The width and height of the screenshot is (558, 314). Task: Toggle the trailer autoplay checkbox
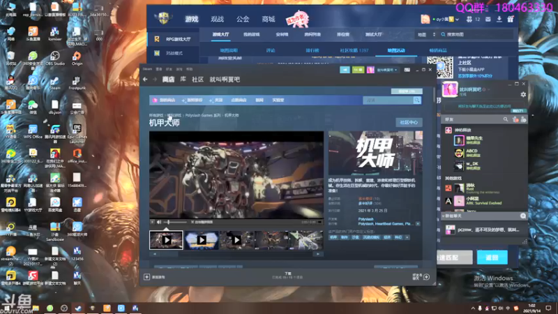point(193,222)
